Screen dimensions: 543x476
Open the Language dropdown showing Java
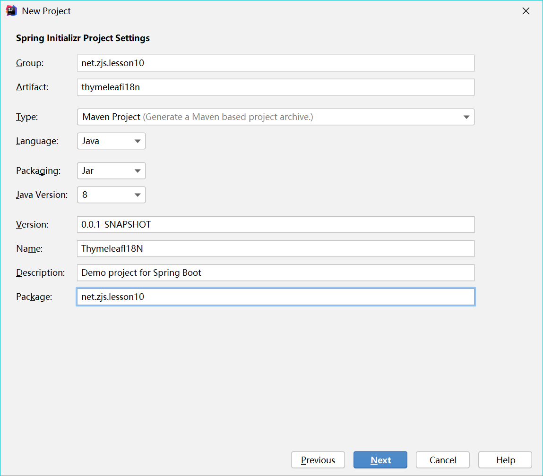tap(111, 141)
